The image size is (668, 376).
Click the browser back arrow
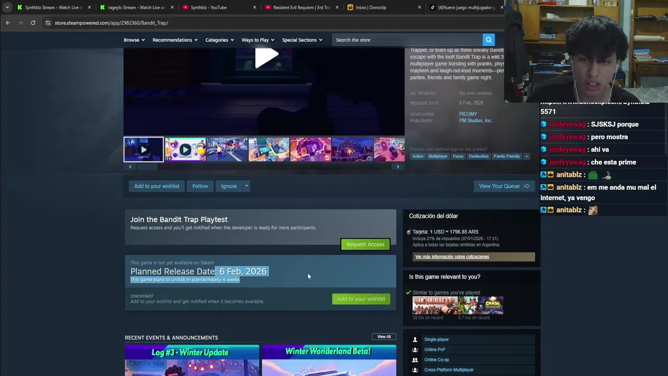tap(8, 23)
